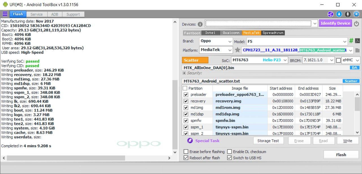Click the Devices info icon

tap(200, 24)
